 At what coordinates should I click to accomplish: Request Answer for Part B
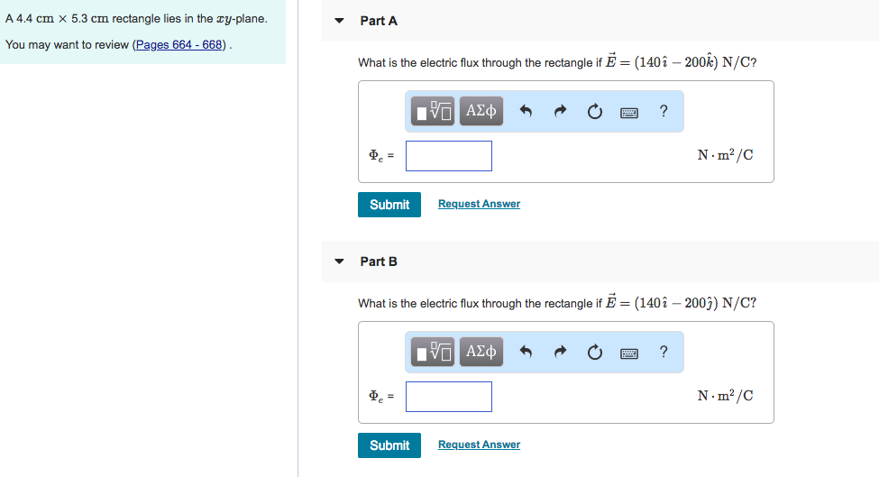pos(479,445)
